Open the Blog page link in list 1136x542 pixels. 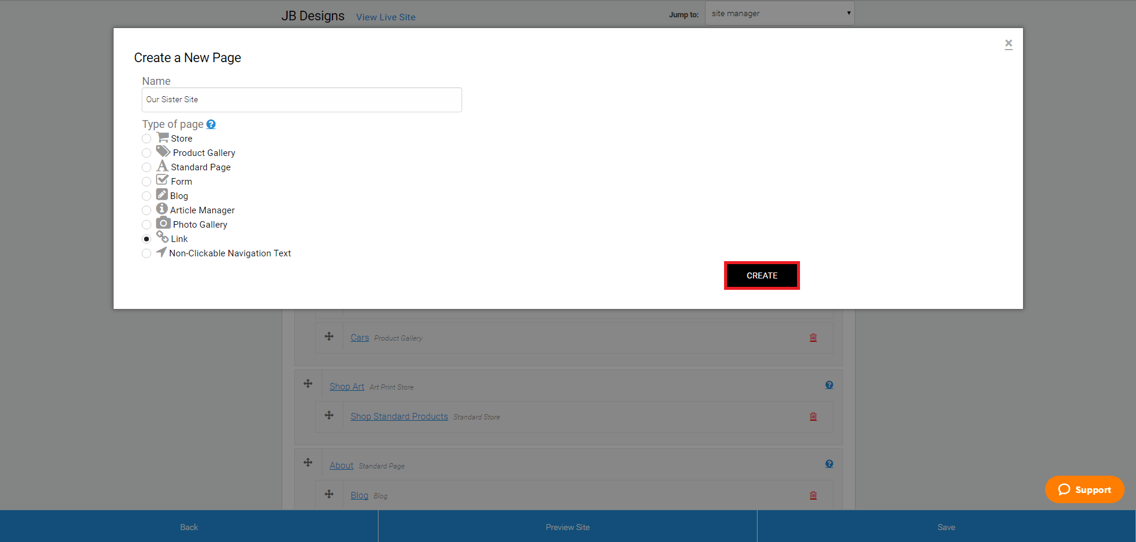pyautogui.click(x=359, y=495)
